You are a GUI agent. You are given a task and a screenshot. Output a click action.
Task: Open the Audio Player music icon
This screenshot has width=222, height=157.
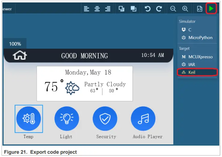(x=143, y=119)
